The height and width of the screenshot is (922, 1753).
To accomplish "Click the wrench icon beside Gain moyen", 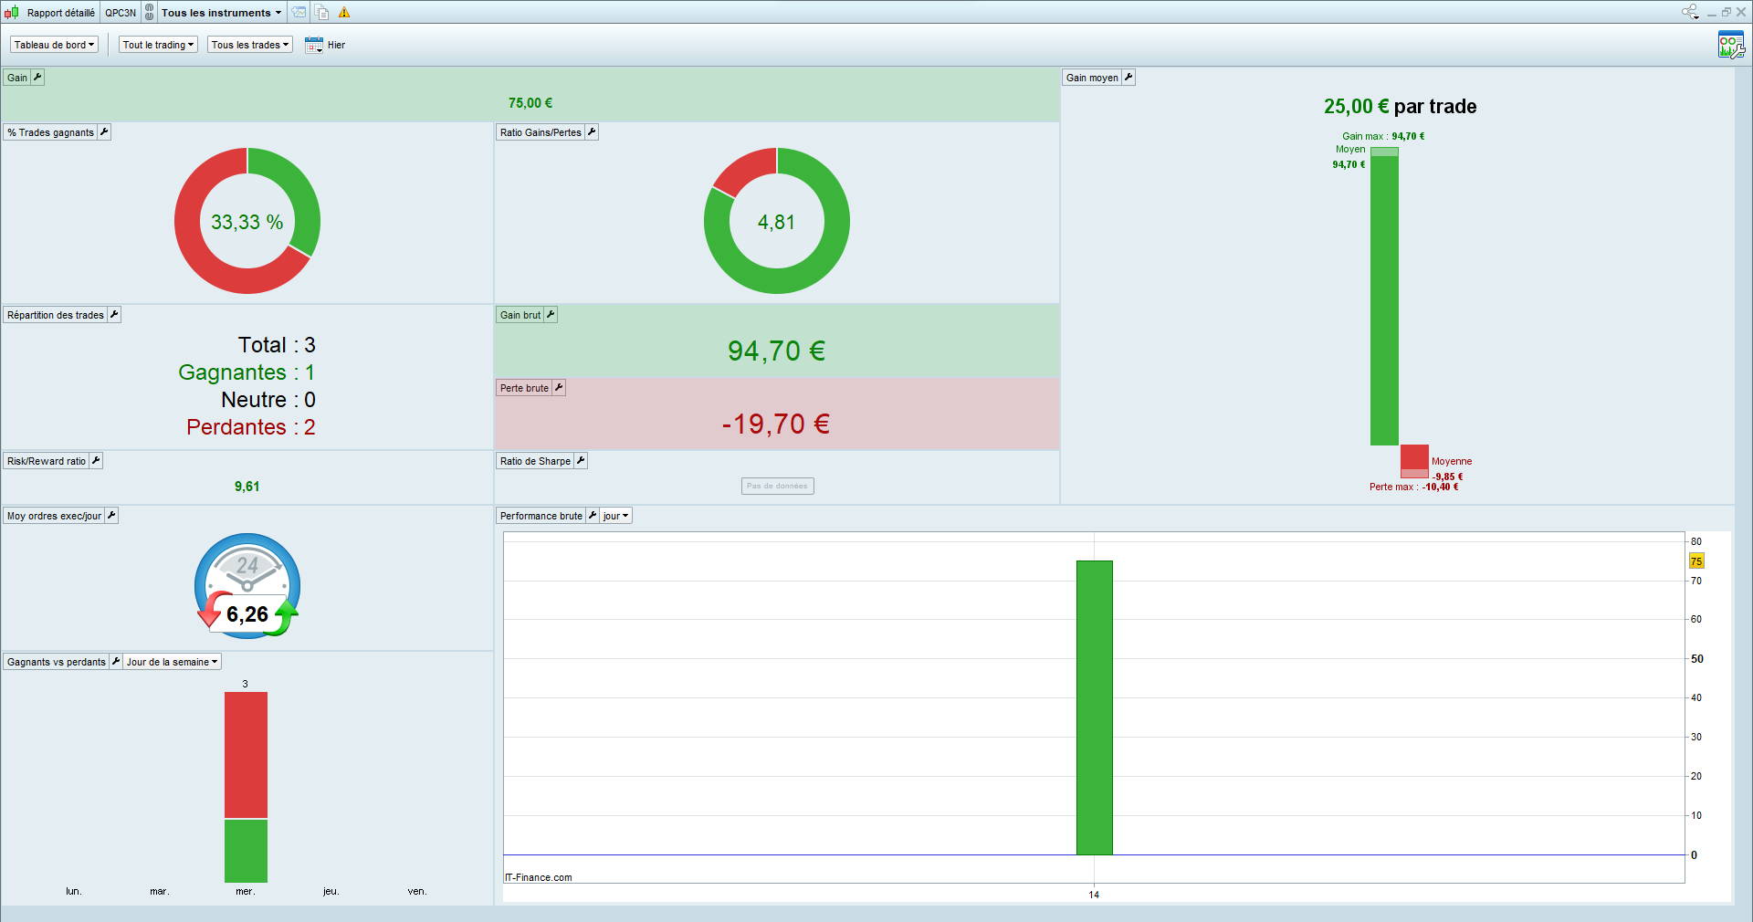I will tap(1128, 78).
